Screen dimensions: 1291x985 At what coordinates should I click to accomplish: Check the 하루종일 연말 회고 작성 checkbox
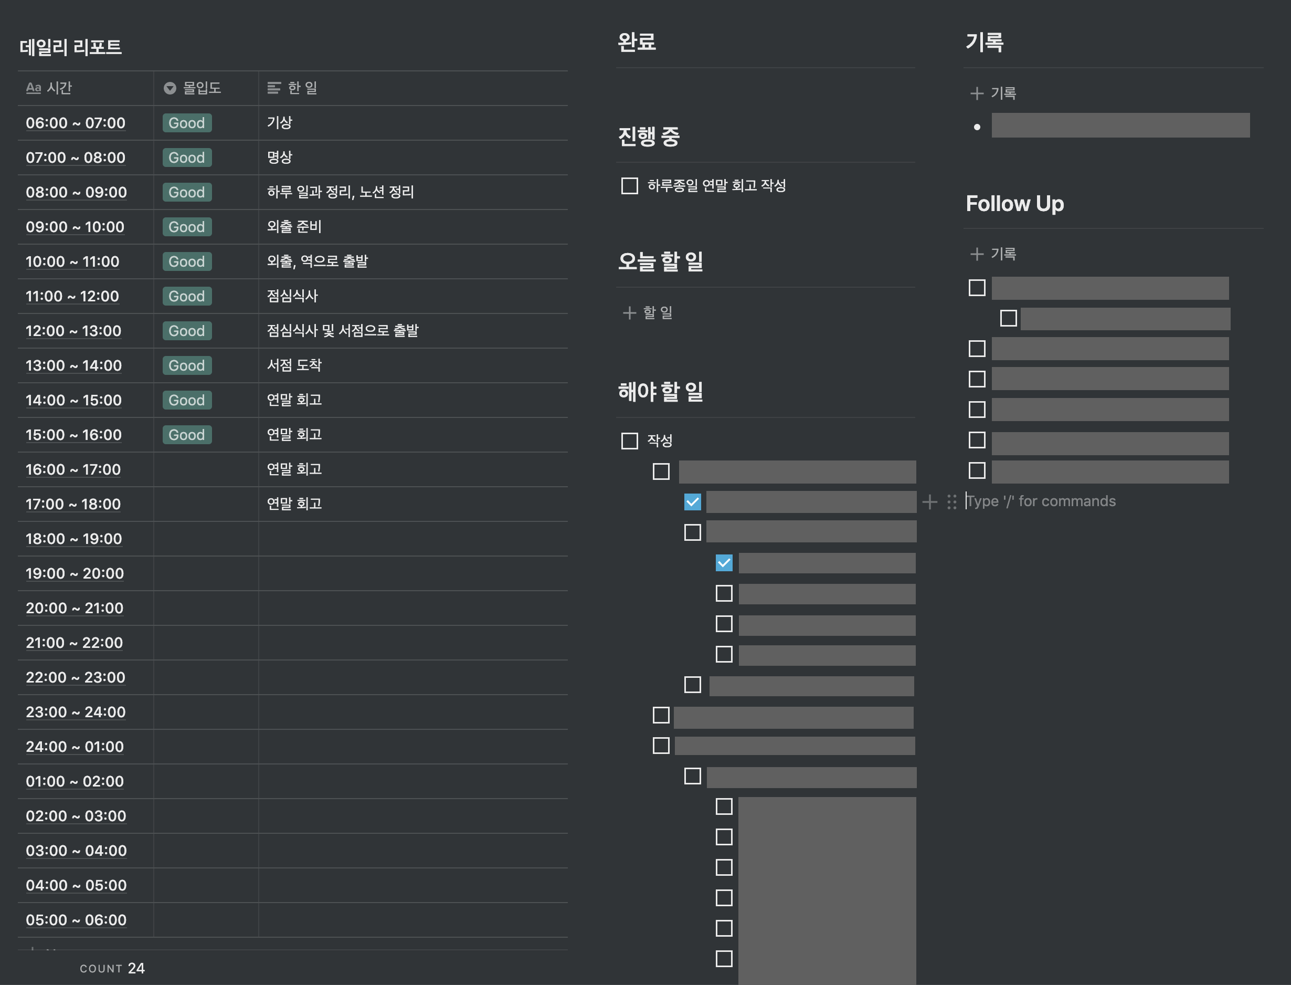pos(629,186)
